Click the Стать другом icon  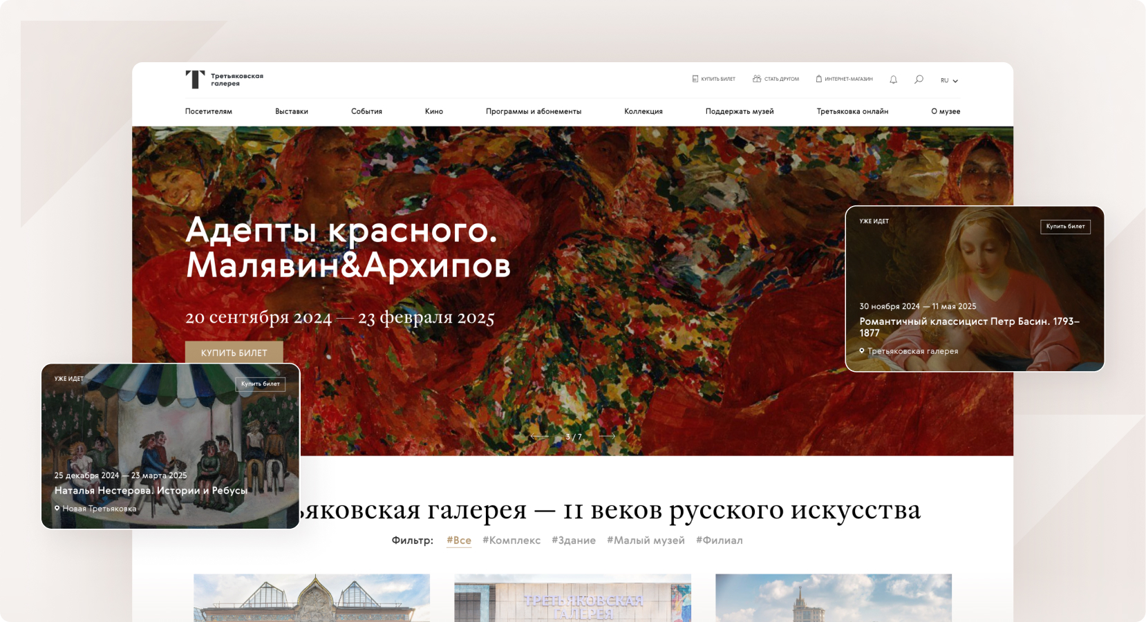757,79
